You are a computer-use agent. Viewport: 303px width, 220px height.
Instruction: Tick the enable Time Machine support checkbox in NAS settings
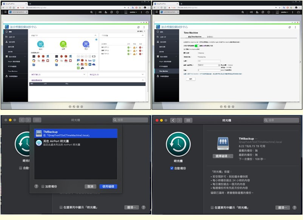click(x=185, y=49)
